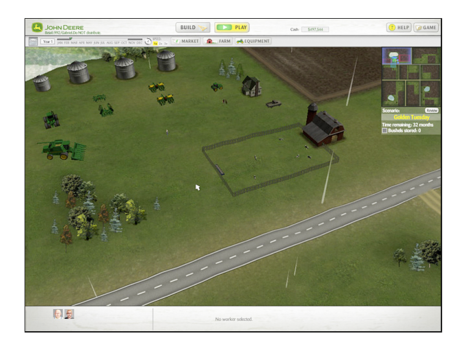Screen dimensions: 466x350
Task: Click the bottom-right pond on the minimap
Action: pos(427,89)
